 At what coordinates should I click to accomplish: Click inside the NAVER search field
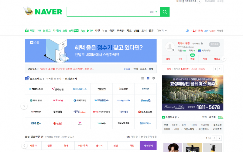pyautogui.click(x=108, y=12)
